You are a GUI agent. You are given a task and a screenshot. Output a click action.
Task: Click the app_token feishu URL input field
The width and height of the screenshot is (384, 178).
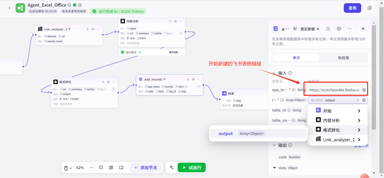334,90
